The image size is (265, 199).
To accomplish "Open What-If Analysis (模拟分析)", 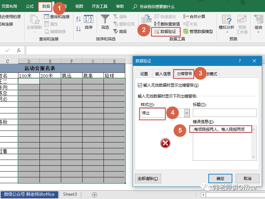I will click(226, 23).
